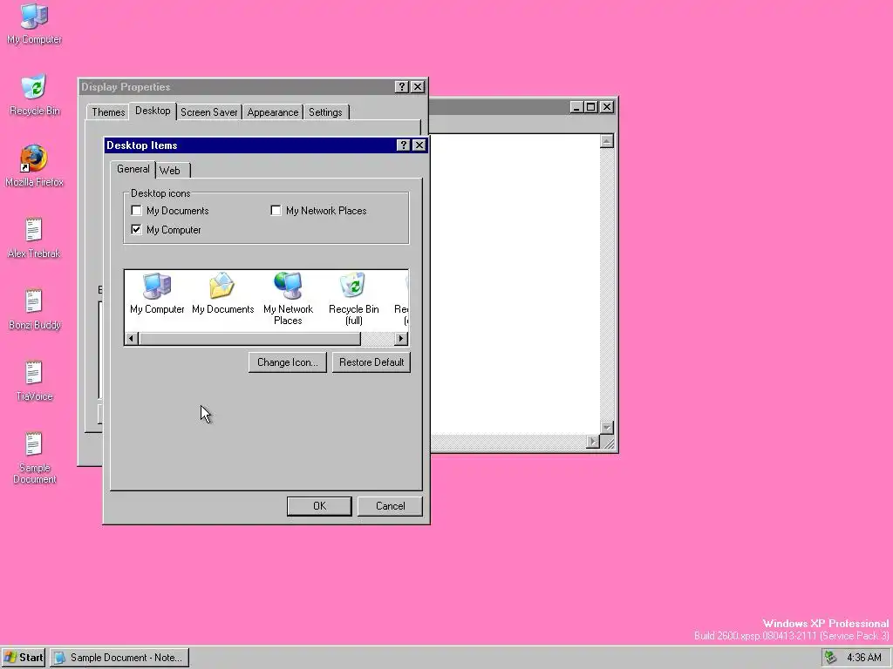Open the Screen Saver tab

209,112
